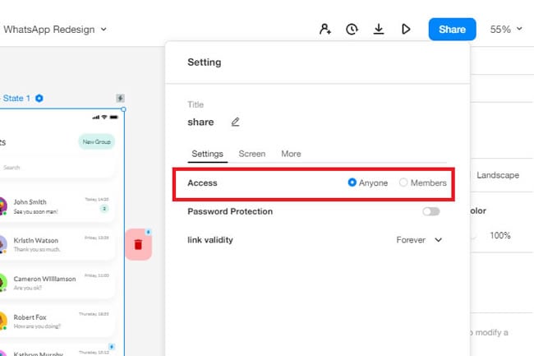Open version history clock icon
The width and height of the screenshot is (534, 356).
(x=352, y=30)
